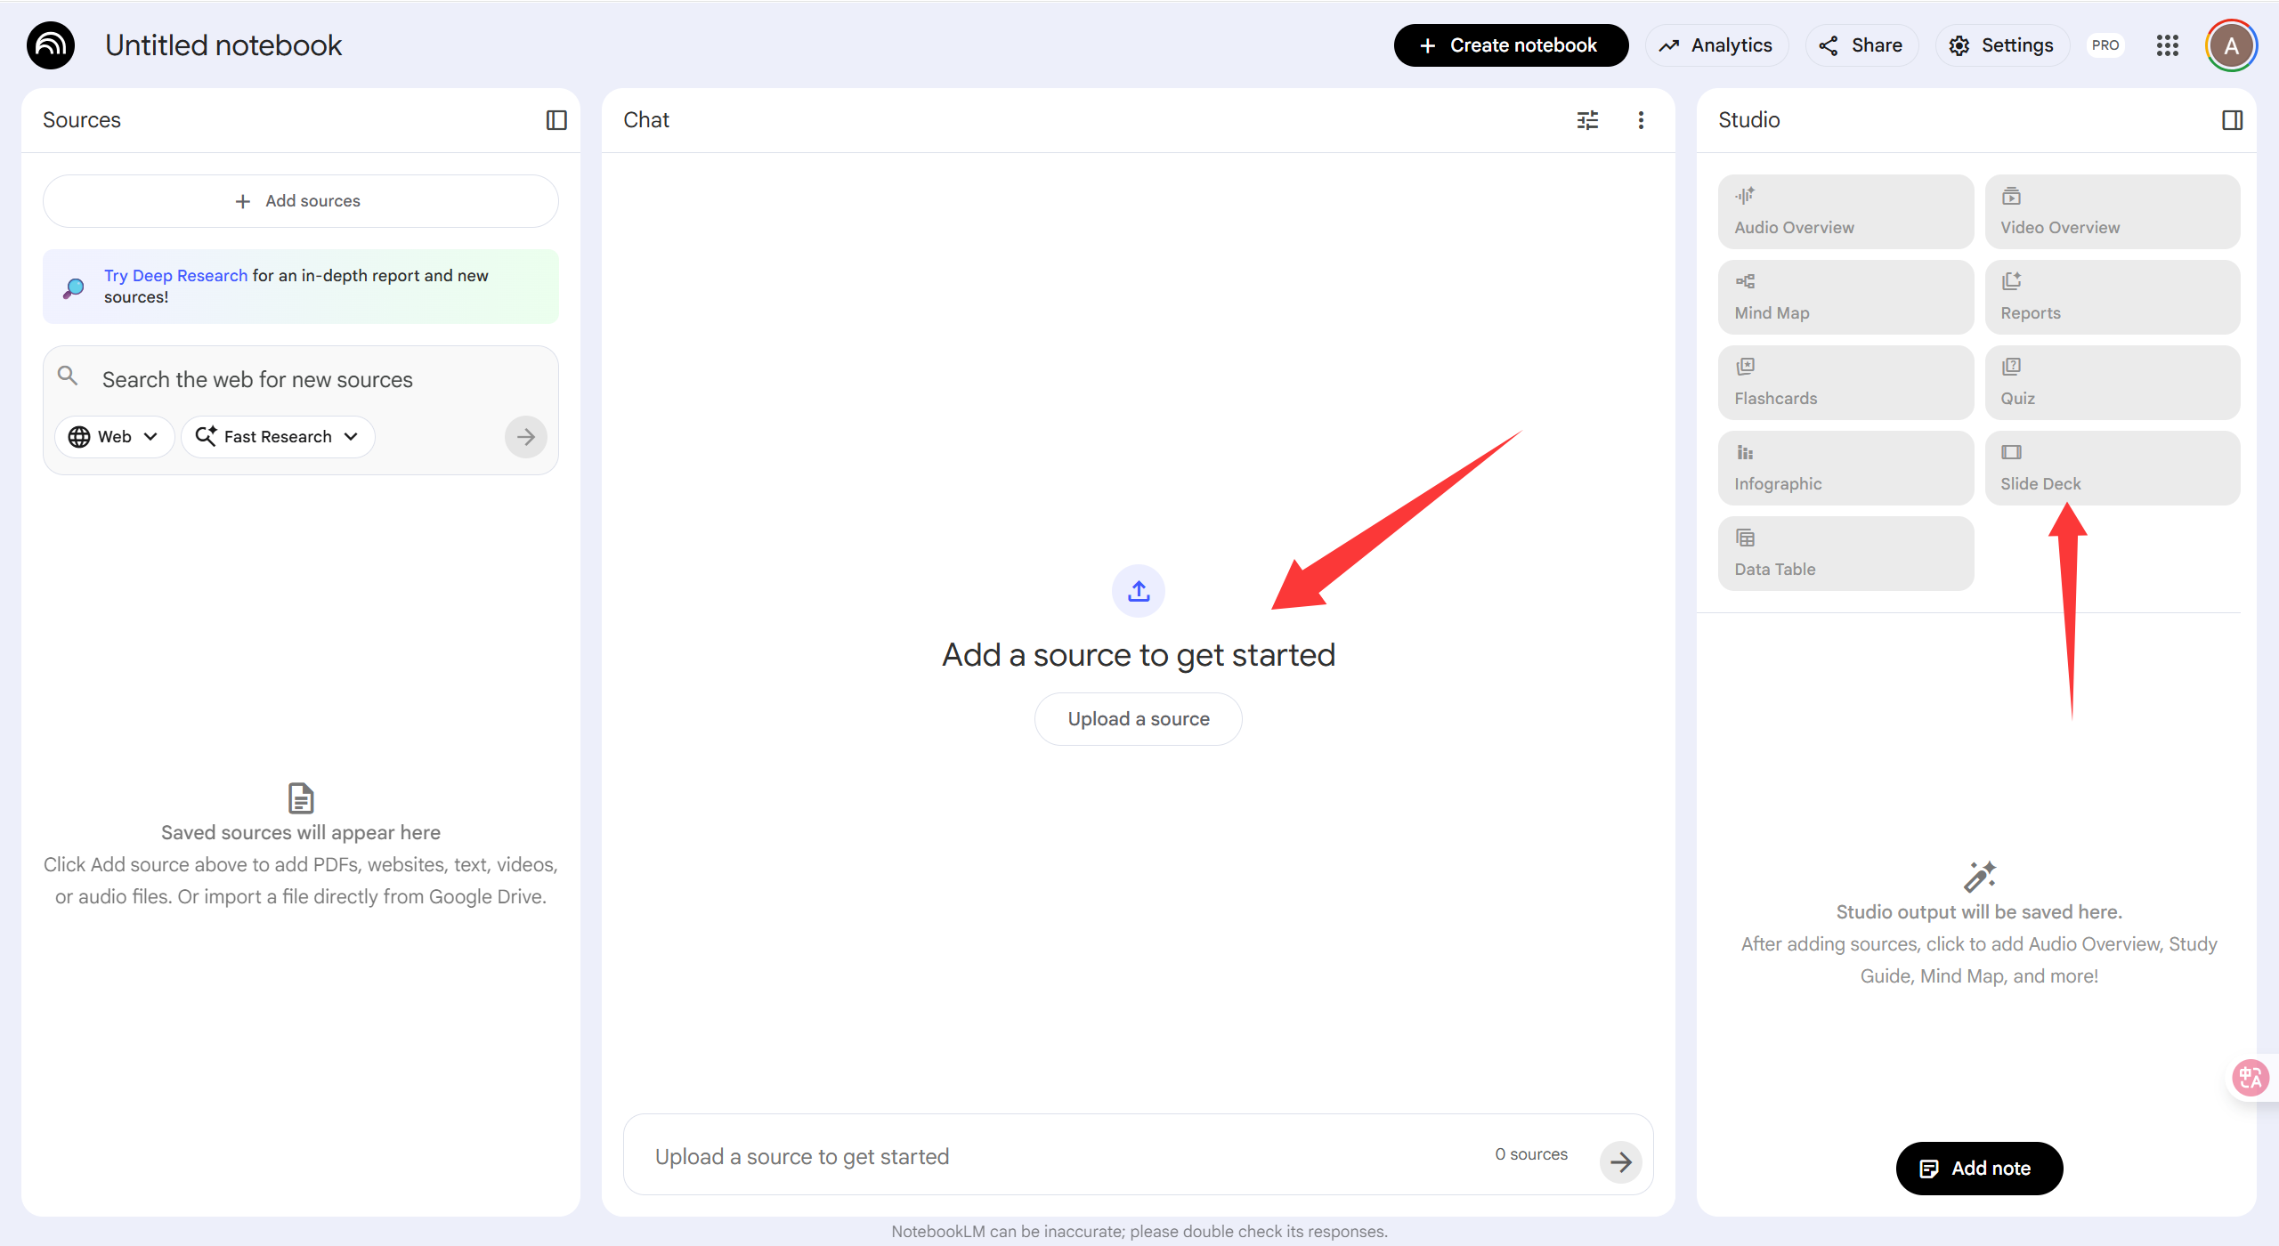Open the Google apps grid
Viewport: 2279px width, 1246px height.
point(2167,45)
